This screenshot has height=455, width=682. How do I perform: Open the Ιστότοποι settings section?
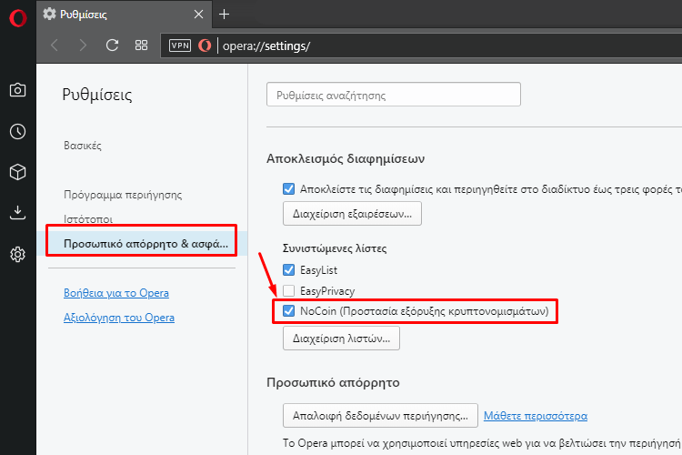coord(88,219)
